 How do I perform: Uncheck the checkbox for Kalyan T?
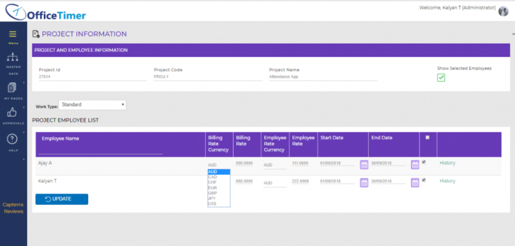(x=423, y=180)
